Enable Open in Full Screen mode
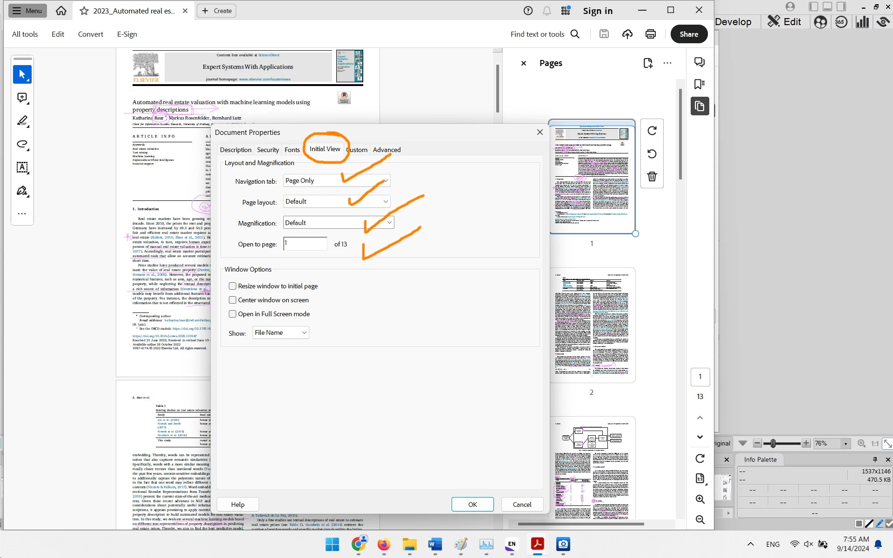 click(x=233, y=314)
